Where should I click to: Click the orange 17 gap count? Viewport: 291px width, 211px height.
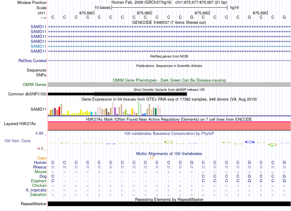click(152, 158)
